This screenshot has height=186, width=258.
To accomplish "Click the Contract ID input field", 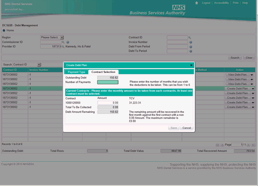I will (x=177, y=37).
